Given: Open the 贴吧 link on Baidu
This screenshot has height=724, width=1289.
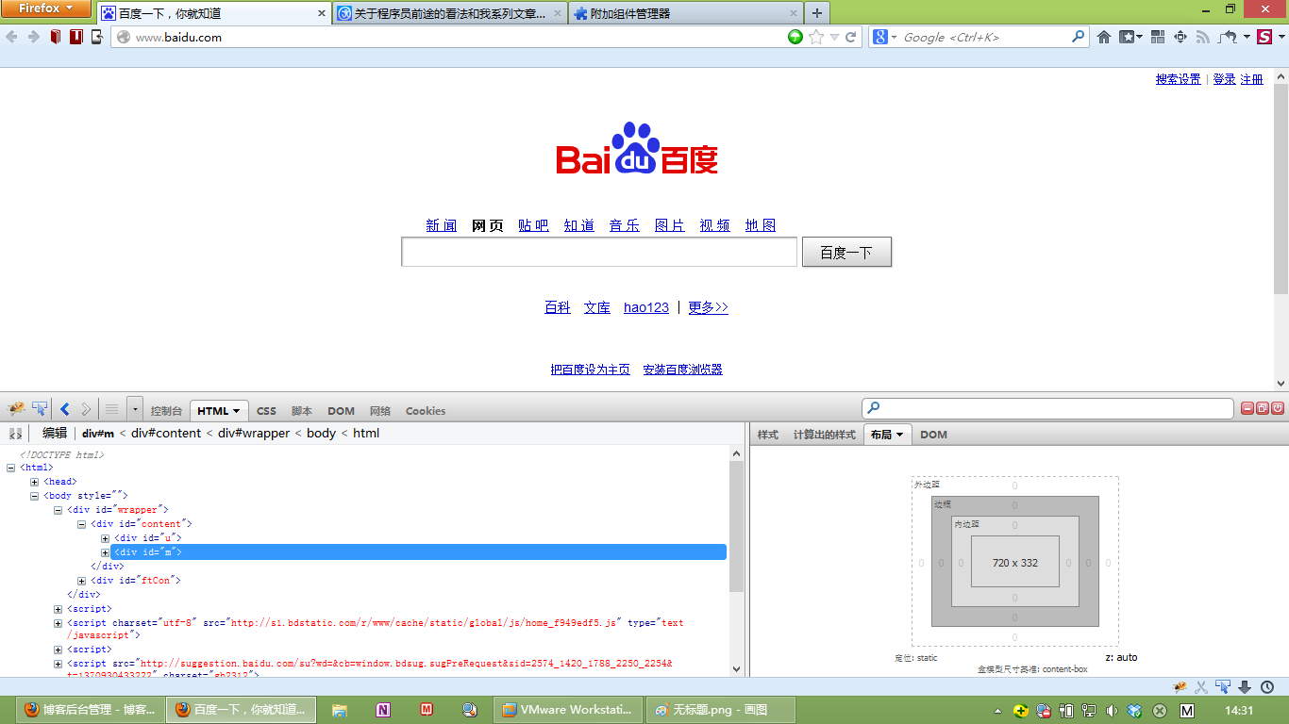Looking at the screenshot, I should (x=533, y=225).
